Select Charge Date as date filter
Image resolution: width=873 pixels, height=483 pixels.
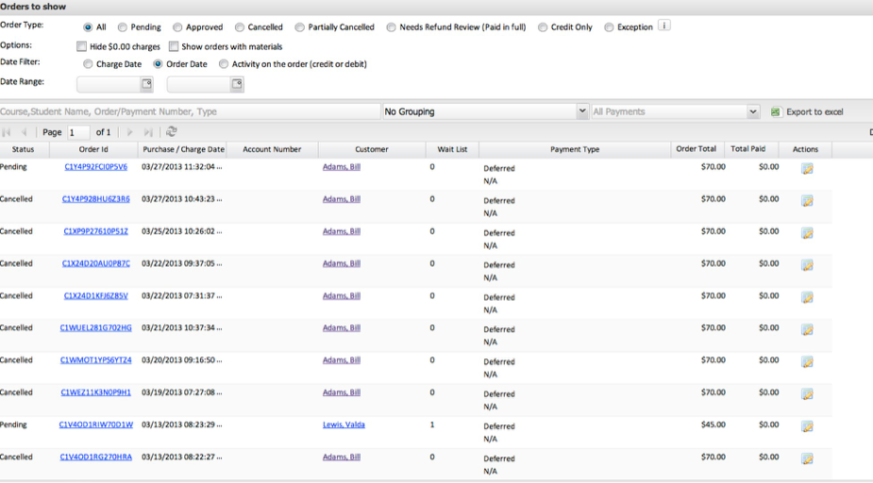point(88,64)
